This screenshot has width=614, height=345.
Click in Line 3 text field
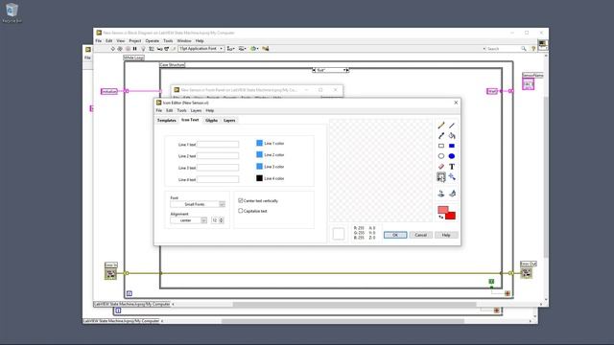[x=218, y=168]
